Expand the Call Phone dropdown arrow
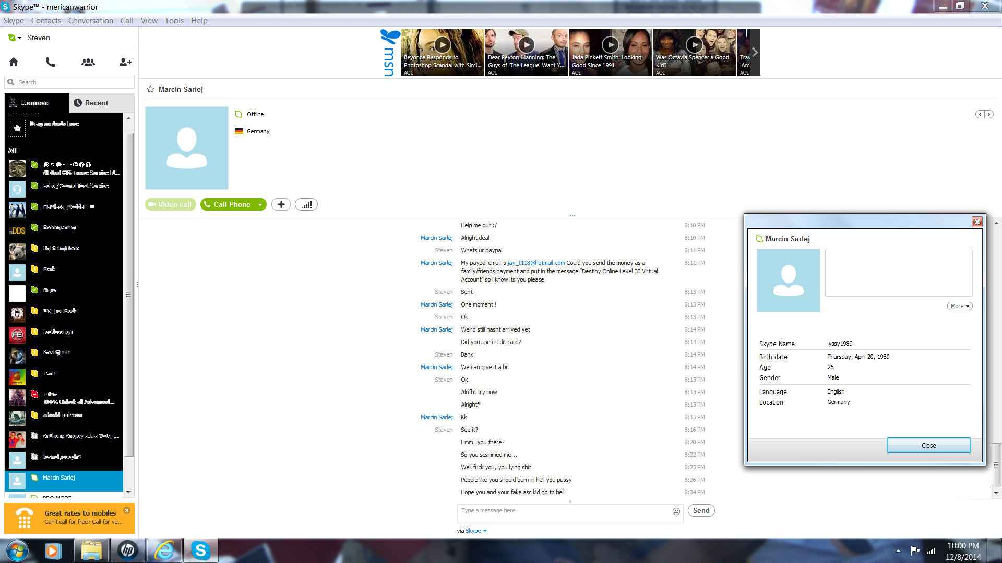 (260, 205)
